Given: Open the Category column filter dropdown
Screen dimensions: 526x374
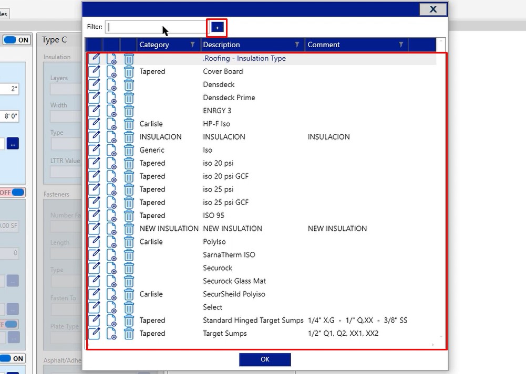Looking at the screenshot, I should click(192, 45).
